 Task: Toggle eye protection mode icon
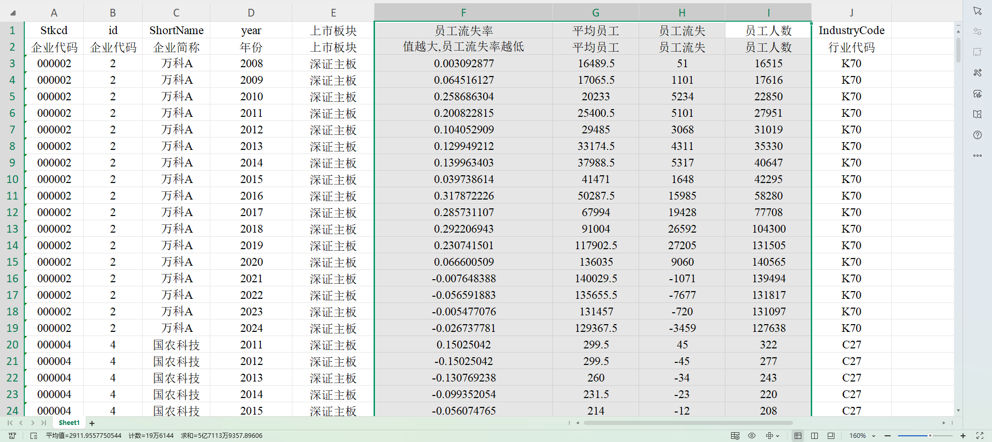(752, 436)
